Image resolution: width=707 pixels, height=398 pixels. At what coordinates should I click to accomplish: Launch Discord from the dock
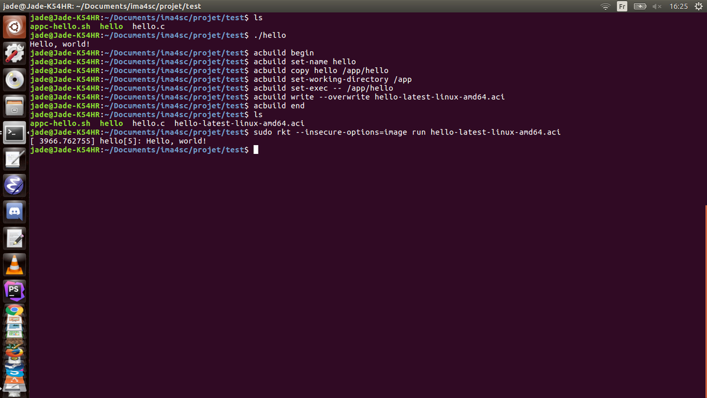point(15,212)
